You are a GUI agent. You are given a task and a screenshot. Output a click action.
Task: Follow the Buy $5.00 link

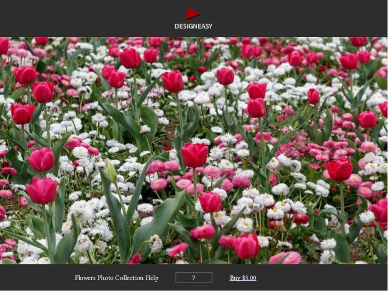pyautogui.click(x=243, y=278)
